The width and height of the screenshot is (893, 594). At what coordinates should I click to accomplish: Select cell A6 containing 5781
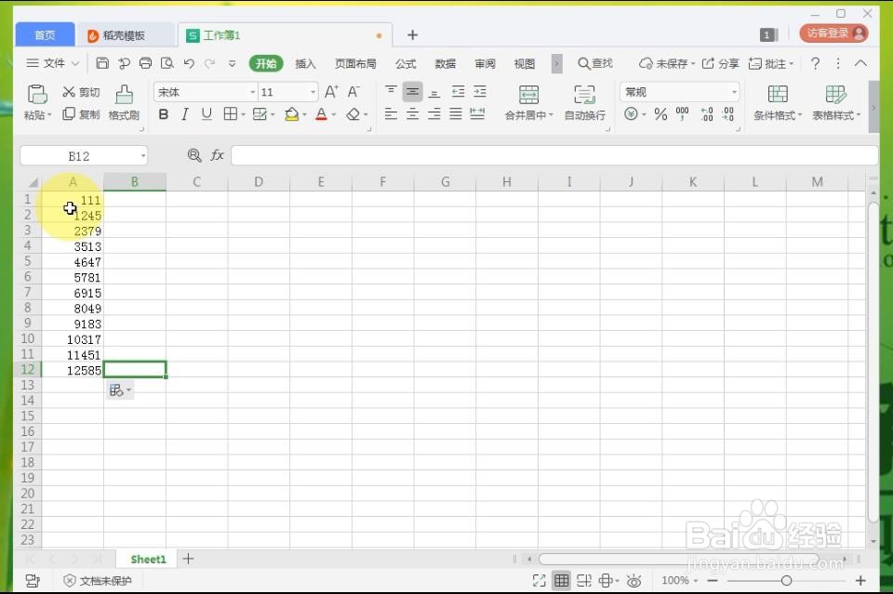pyautogui.click(x=73, y=277)
